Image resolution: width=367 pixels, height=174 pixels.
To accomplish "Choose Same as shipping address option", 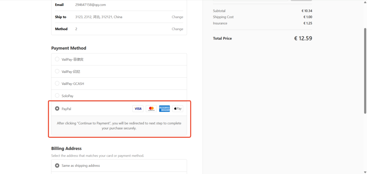I will tap(57, 166).
